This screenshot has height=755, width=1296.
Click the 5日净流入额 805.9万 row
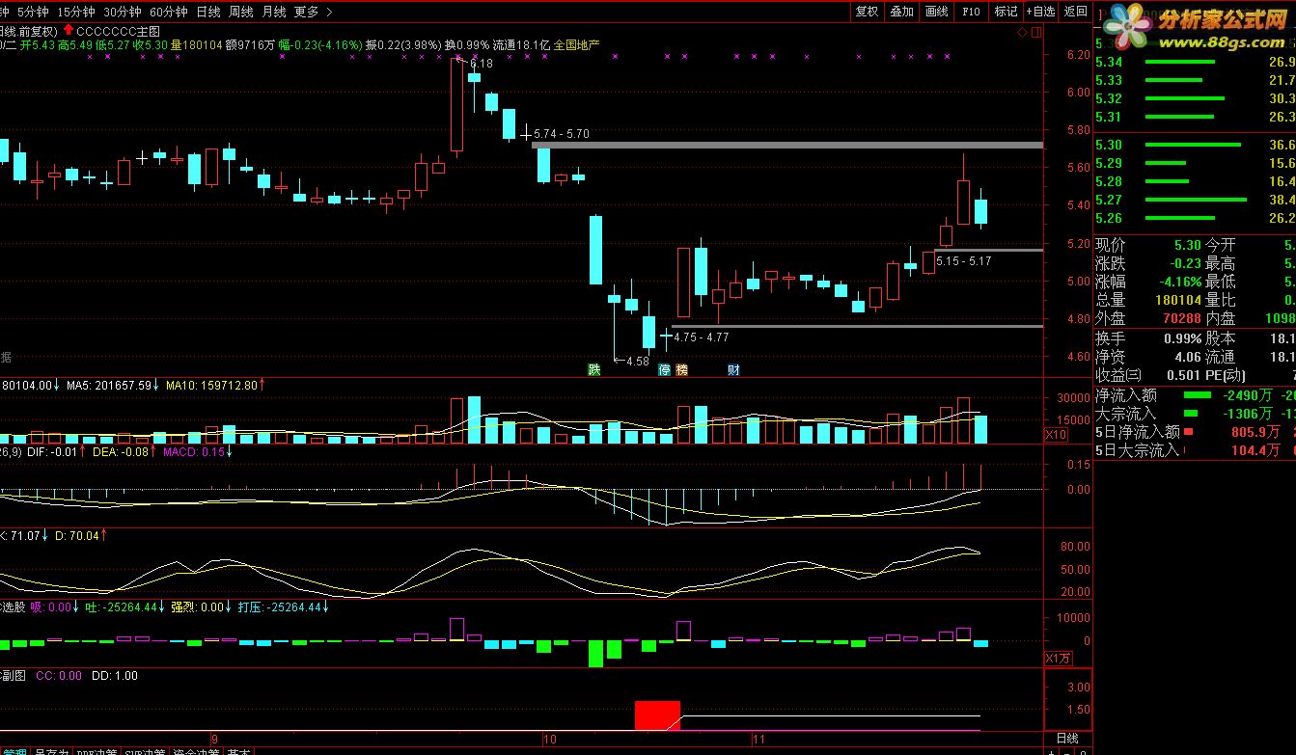click(x=1195, y=432)
